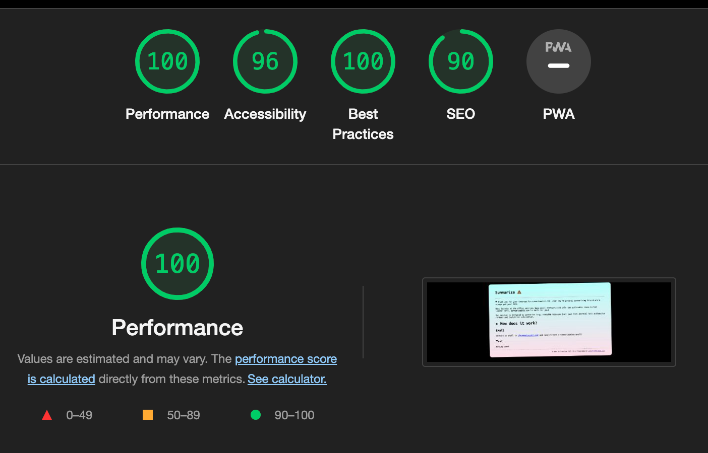Open the See calculator link
This screenshot has height=453, width=708.
[x=287, y=379]
